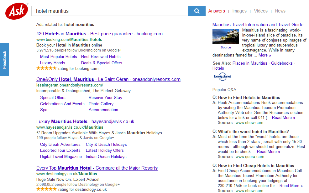Open the Mauritius travel guide thumbnail
Image resolution: width=309 pixels, height=193 pixels.
pos(226,37)
